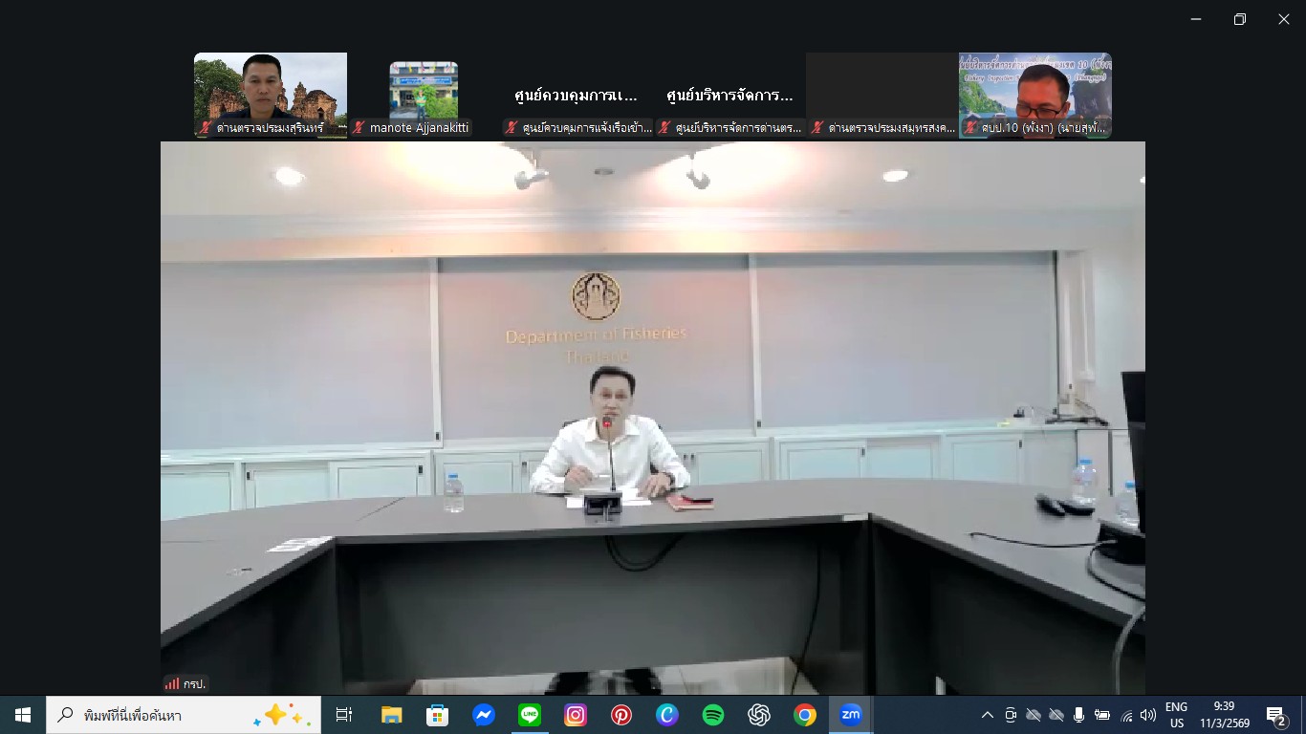Select the manote Ajjanakitti participant thumbnail
Image resolution: width=1306 pixels, height=734 pixels.
click(424, 95)
